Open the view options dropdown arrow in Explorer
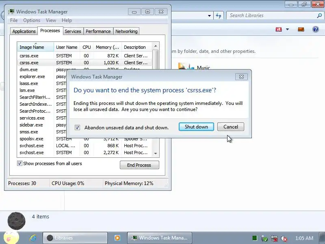325x244 pixels. (288, 29)
